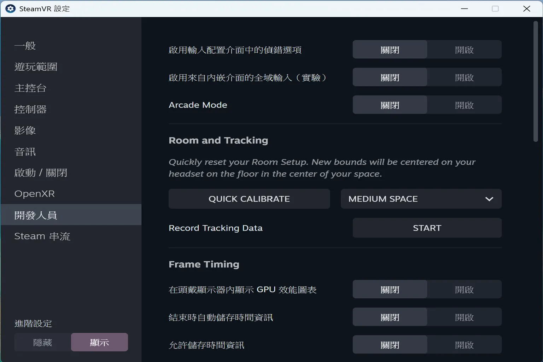Enable 允許儲存時間資訊
The image size is (543, 362).
coord(464,344)
